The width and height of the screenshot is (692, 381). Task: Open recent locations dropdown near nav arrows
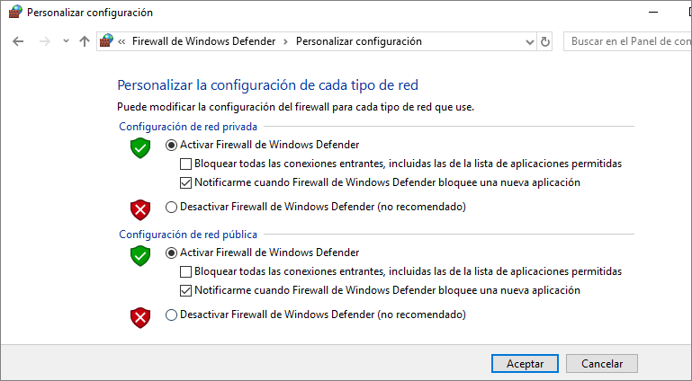tap(67, 41)
